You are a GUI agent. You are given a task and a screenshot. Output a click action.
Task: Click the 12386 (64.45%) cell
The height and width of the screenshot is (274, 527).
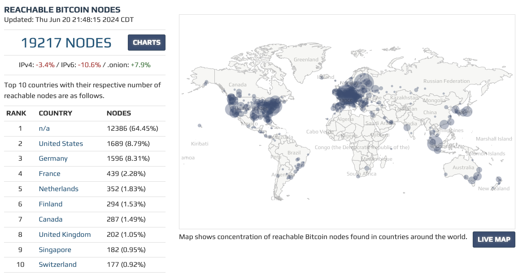132,128
